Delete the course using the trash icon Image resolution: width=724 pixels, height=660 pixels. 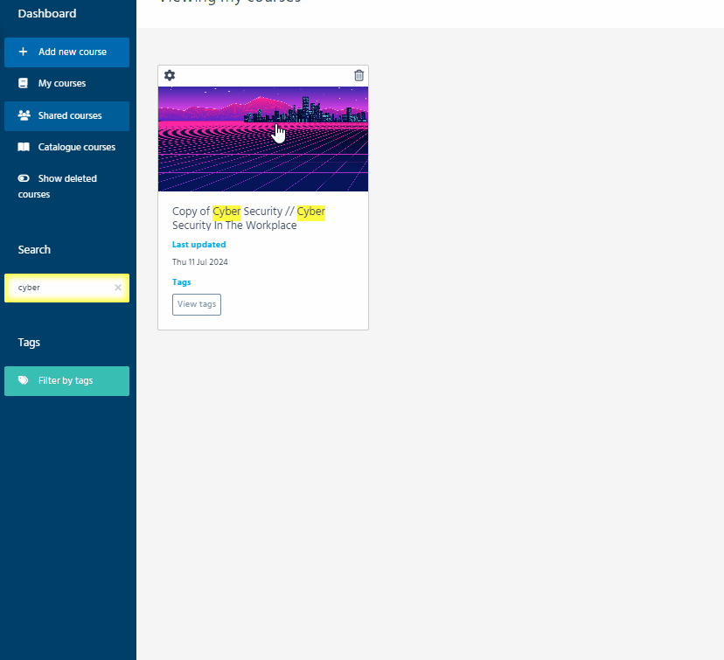click(x=359, y=76)
